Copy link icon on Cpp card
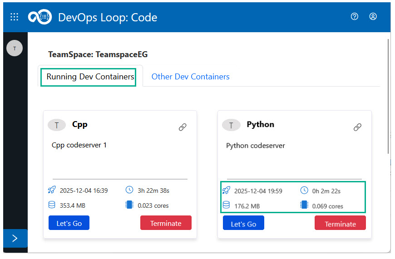Viewport: 395px width, 259px height. [183, 127]
